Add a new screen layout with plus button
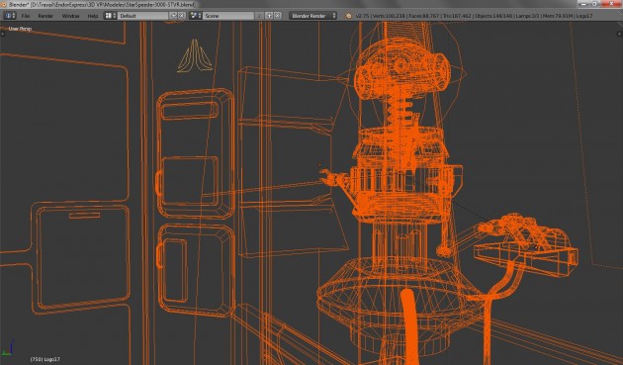Image resolution: width=623 pixels, height=365 pixels. (173, 16)
